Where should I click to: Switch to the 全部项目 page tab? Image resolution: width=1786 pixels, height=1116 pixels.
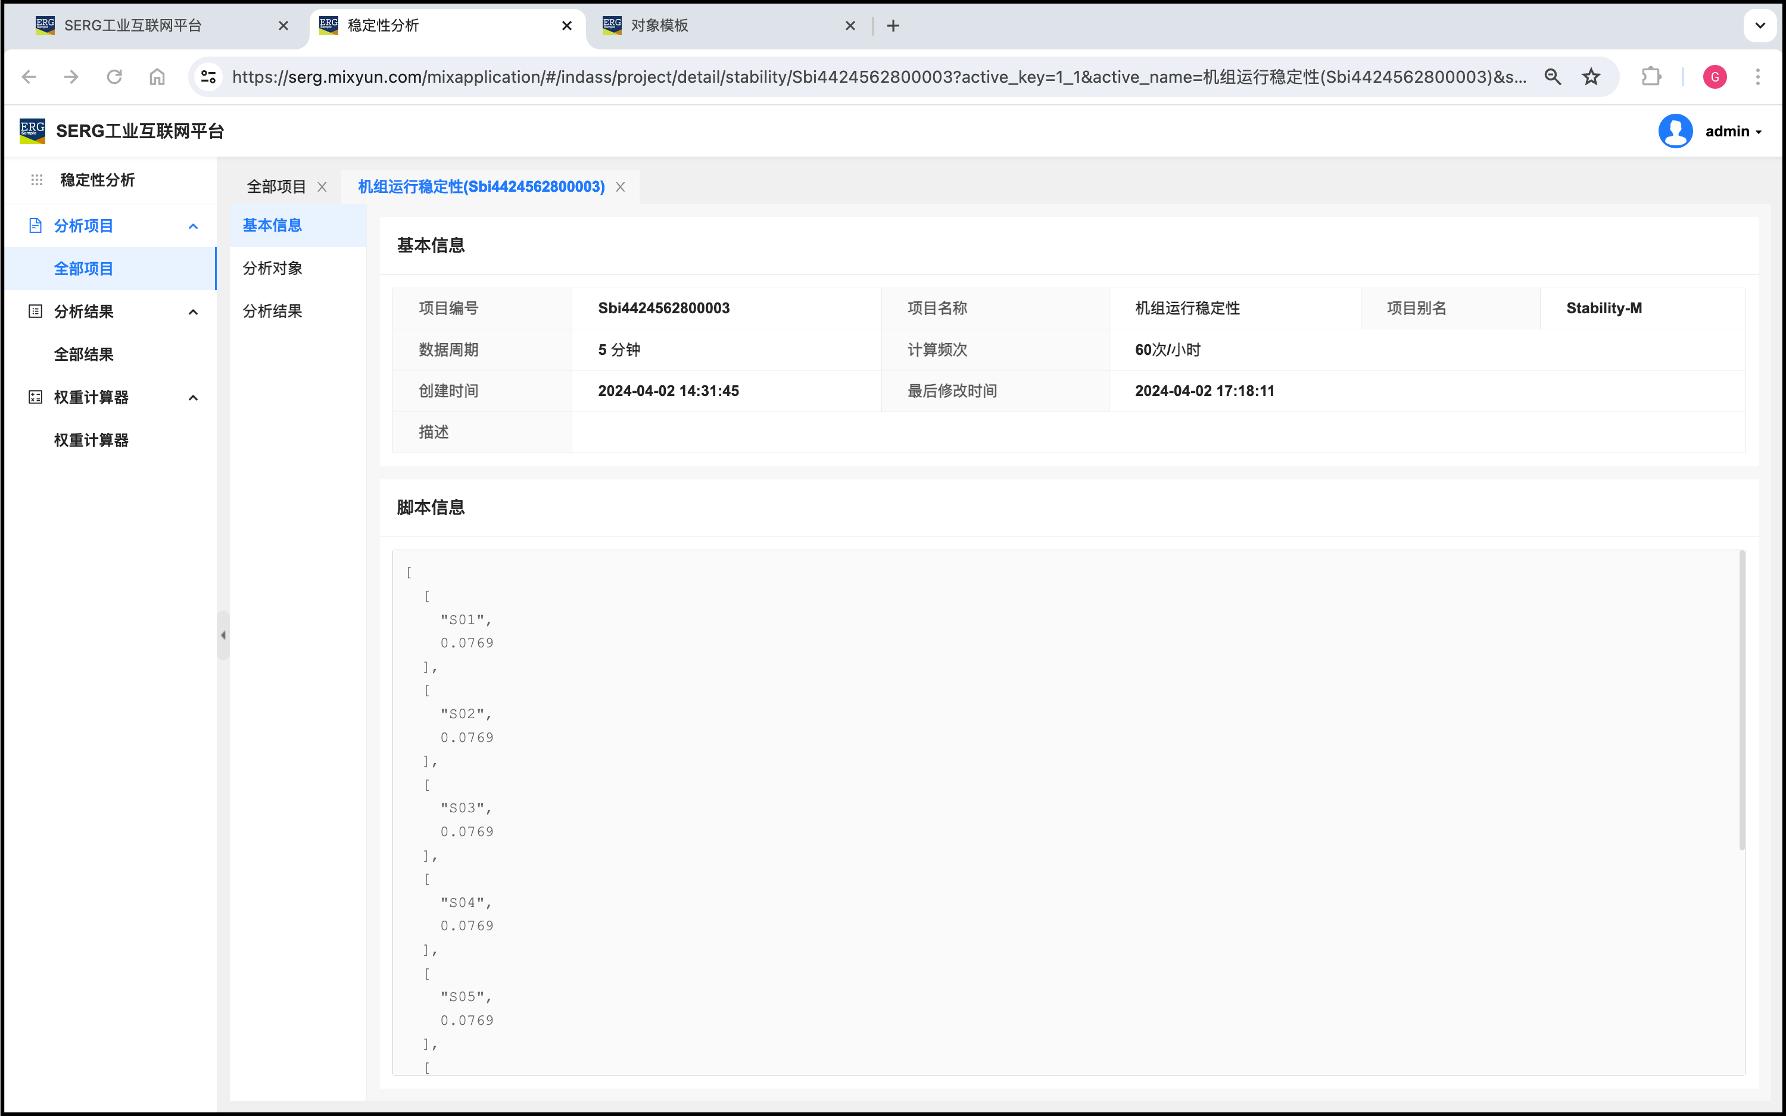276,187
